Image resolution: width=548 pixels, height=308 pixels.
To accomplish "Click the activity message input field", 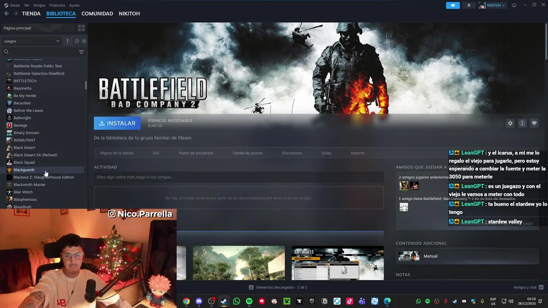I will point(239,177).
